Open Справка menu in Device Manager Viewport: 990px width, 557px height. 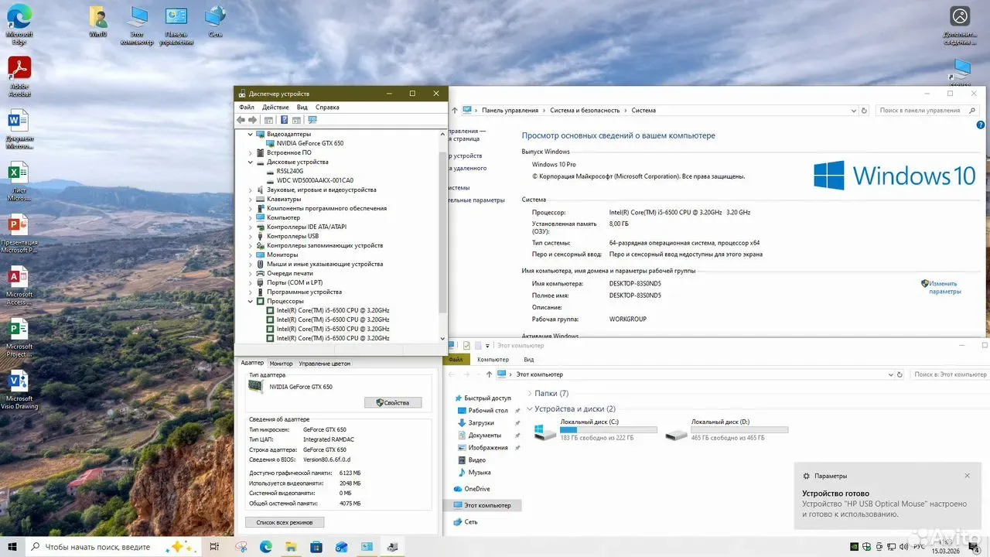(x=327, y=107)
